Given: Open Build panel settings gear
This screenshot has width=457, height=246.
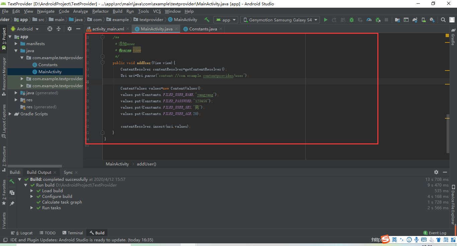Looking at the screenshot, I should coord(436,172).
